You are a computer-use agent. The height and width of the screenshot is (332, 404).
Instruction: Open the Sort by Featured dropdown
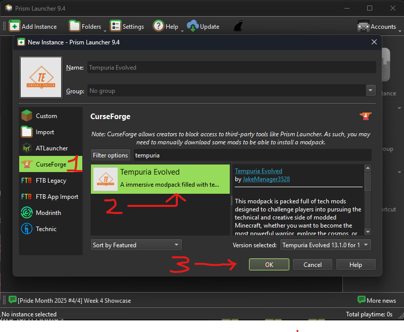tap(136, 245)
